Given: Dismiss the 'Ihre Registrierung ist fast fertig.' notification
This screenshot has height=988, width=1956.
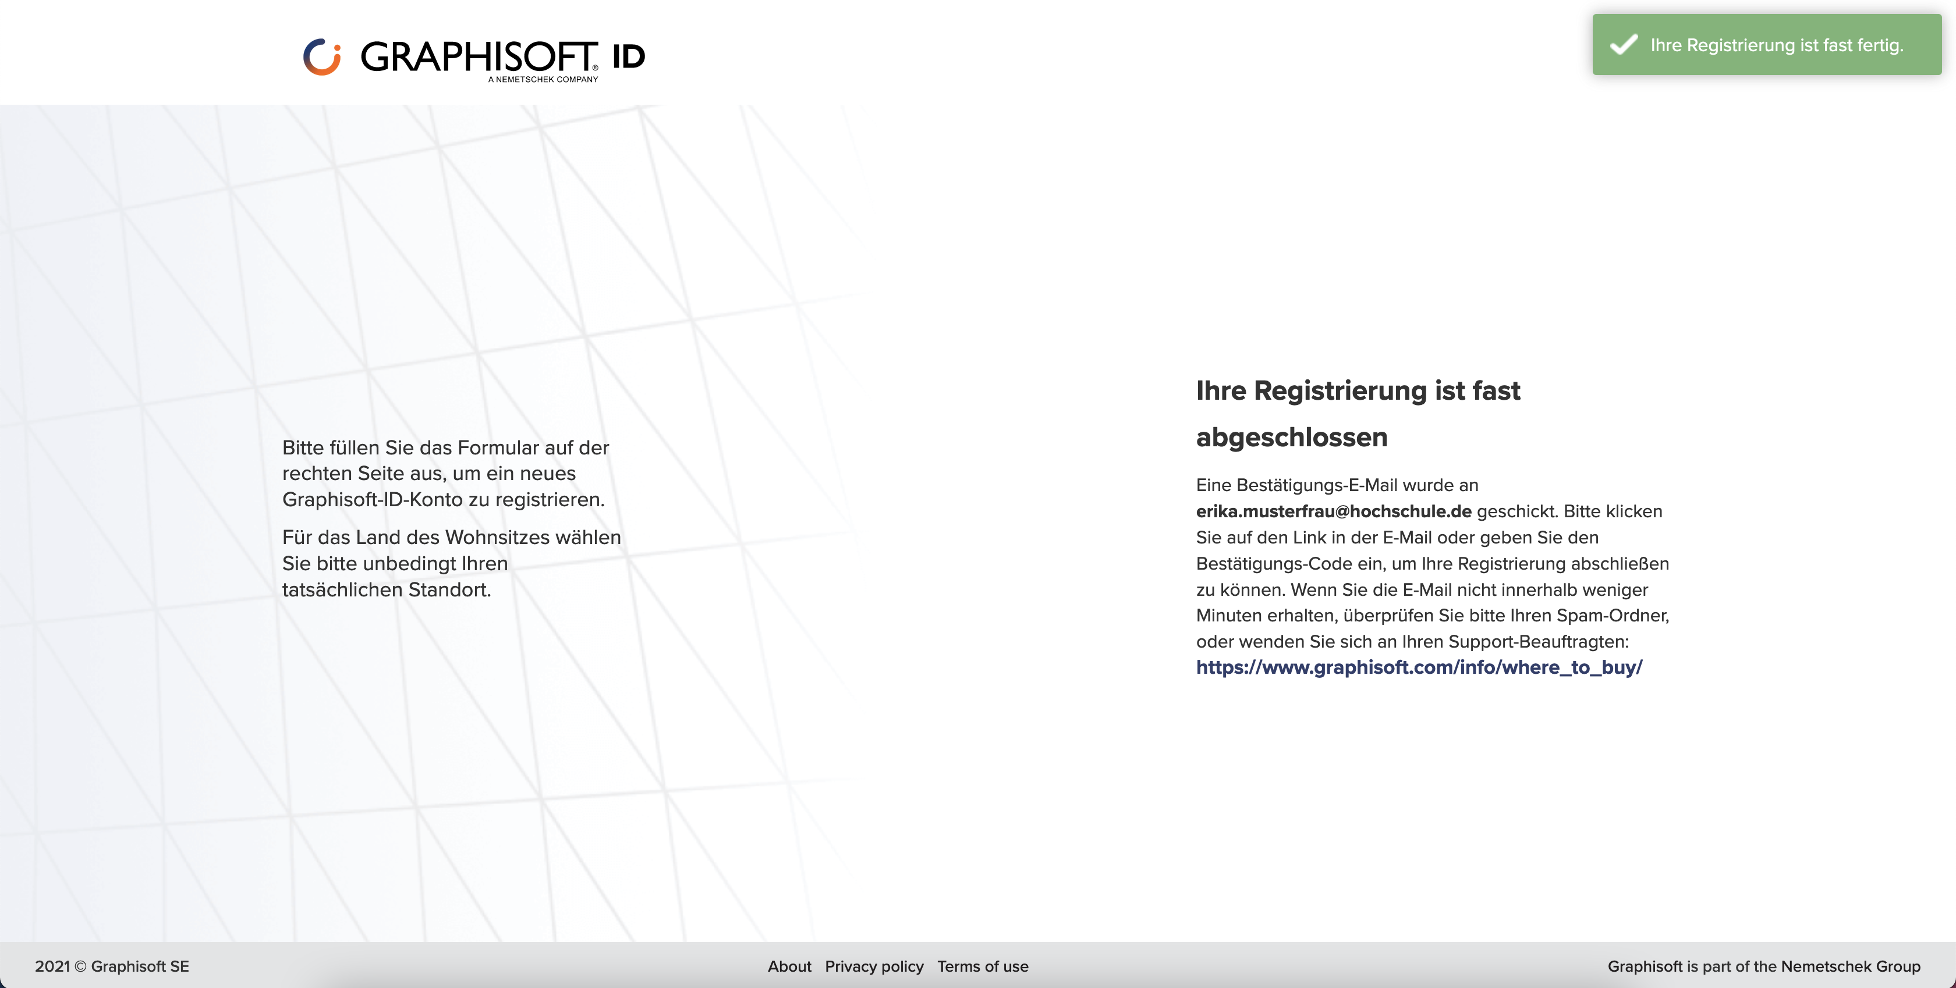Looking at the screenshot, I should point(1766,45).
